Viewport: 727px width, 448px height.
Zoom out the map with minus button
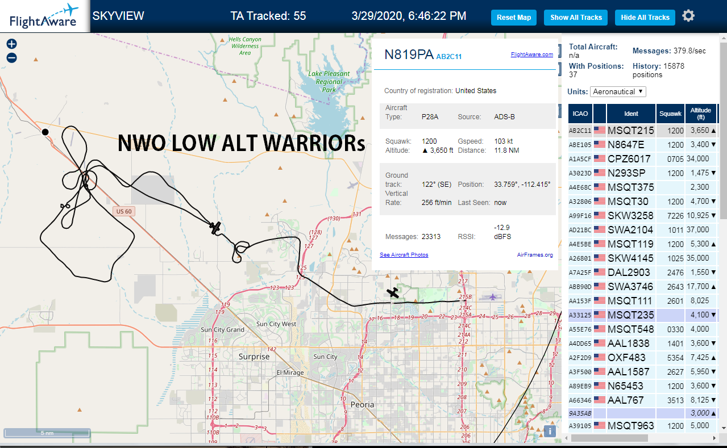point(11,57)
